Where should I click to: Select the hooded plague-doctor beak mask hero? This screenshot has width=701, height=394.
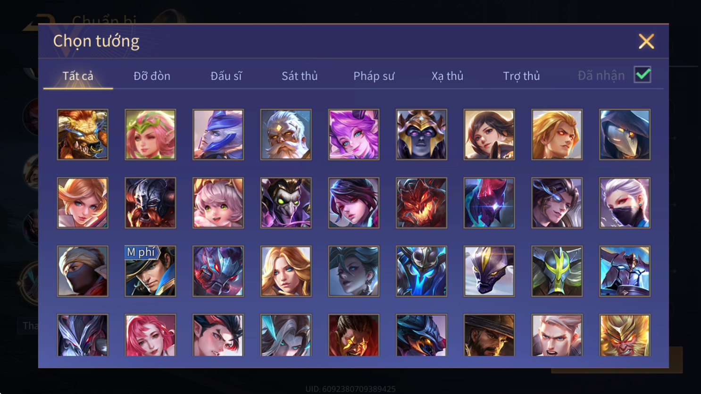(x=625, y=134)
